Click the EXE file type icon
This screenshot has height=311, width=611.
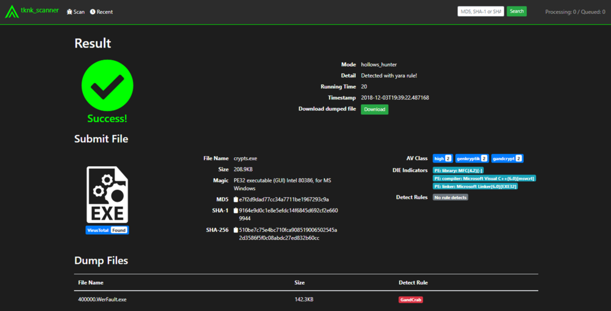(x=107, y=195)
